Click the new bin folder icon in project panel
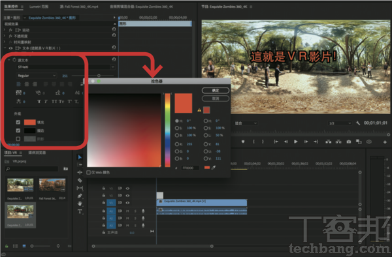392x257 pixels. point(65,169)
